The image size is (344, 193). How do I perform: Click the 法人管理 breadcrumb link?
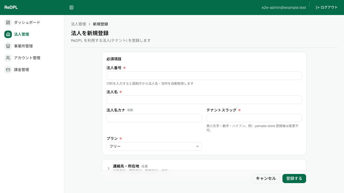pyautogui.click(x=78, y=24)
